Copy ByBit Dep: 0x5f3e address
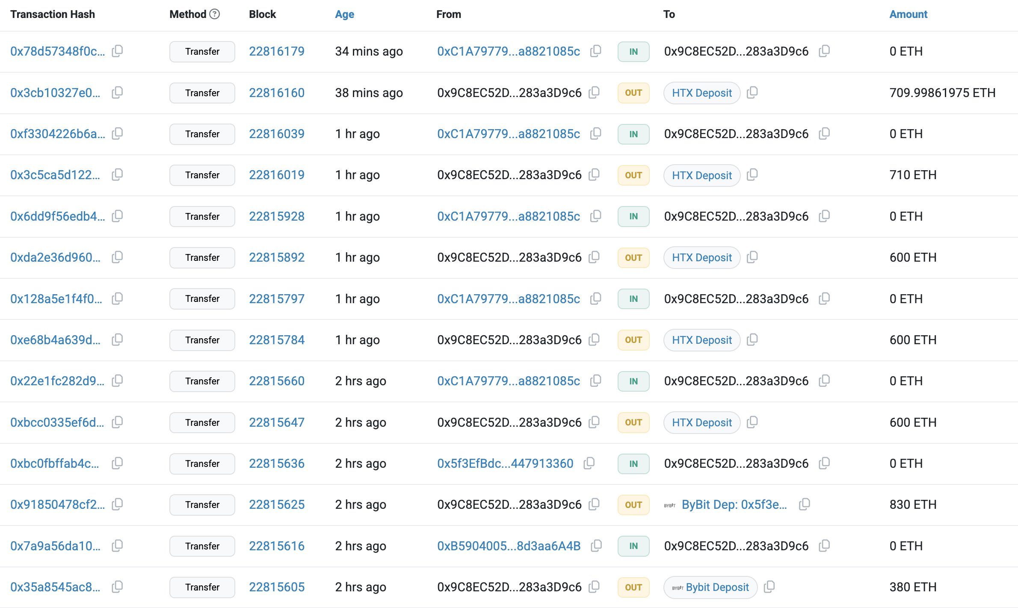Image resolution: width=1018 pixels, height=608 pixels. [804, 504]
